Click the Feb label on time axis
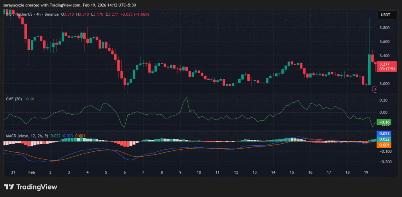This screenshot has height=197, width=402. pos(31,172)
